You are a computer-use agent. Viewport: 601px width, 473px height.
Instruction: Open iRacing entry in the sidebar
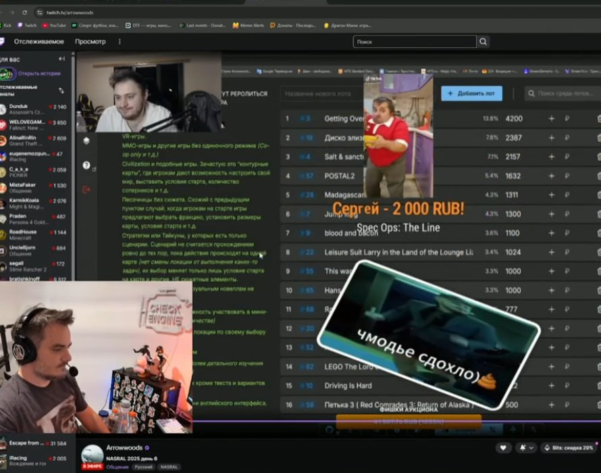(34, 460)
